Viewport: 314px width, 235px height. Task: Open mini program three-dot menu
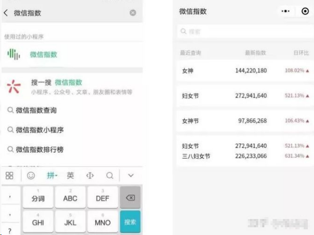click(x=286, y=11)
